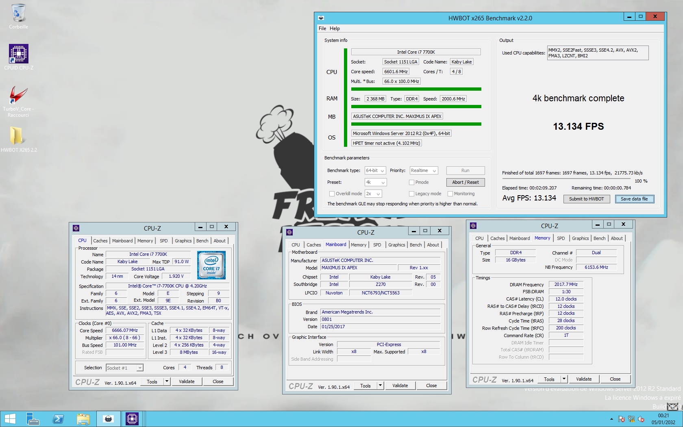Click the Run button
The width and height of the screenshot is (683, 427).
coord(465,170)
